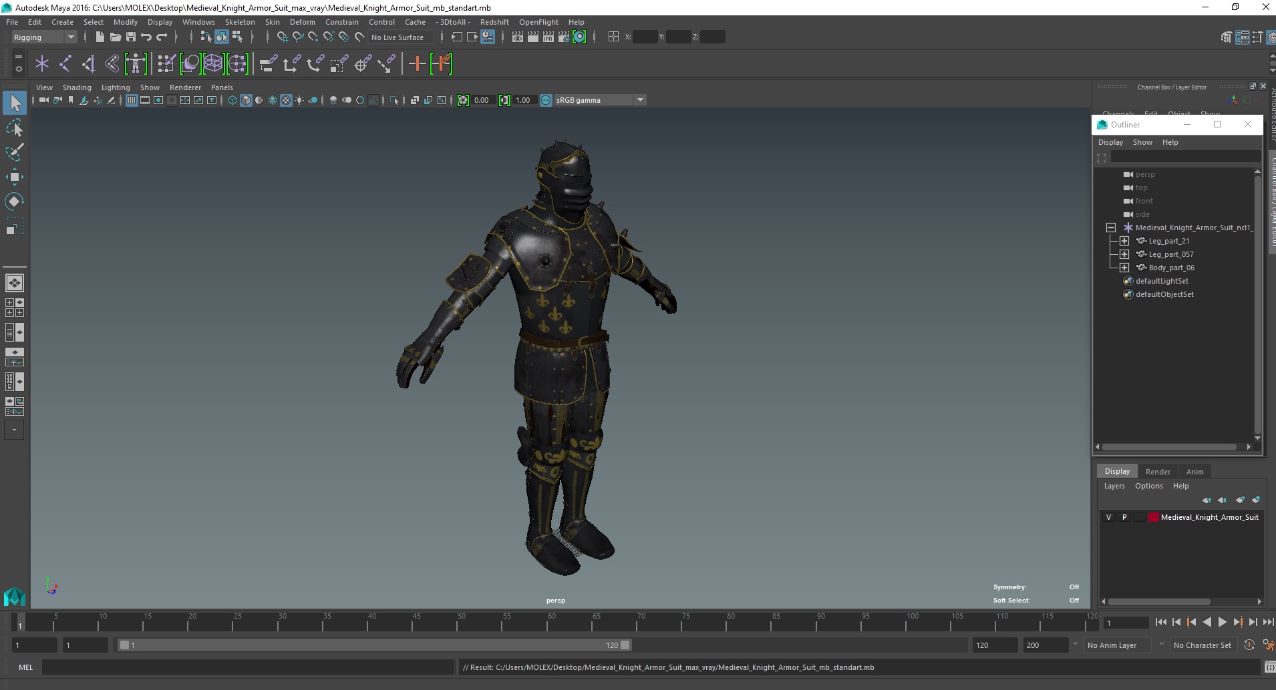The image size is (1276, 690).
Task: Select the Lasso selection tool
Action: pos(14,127)
